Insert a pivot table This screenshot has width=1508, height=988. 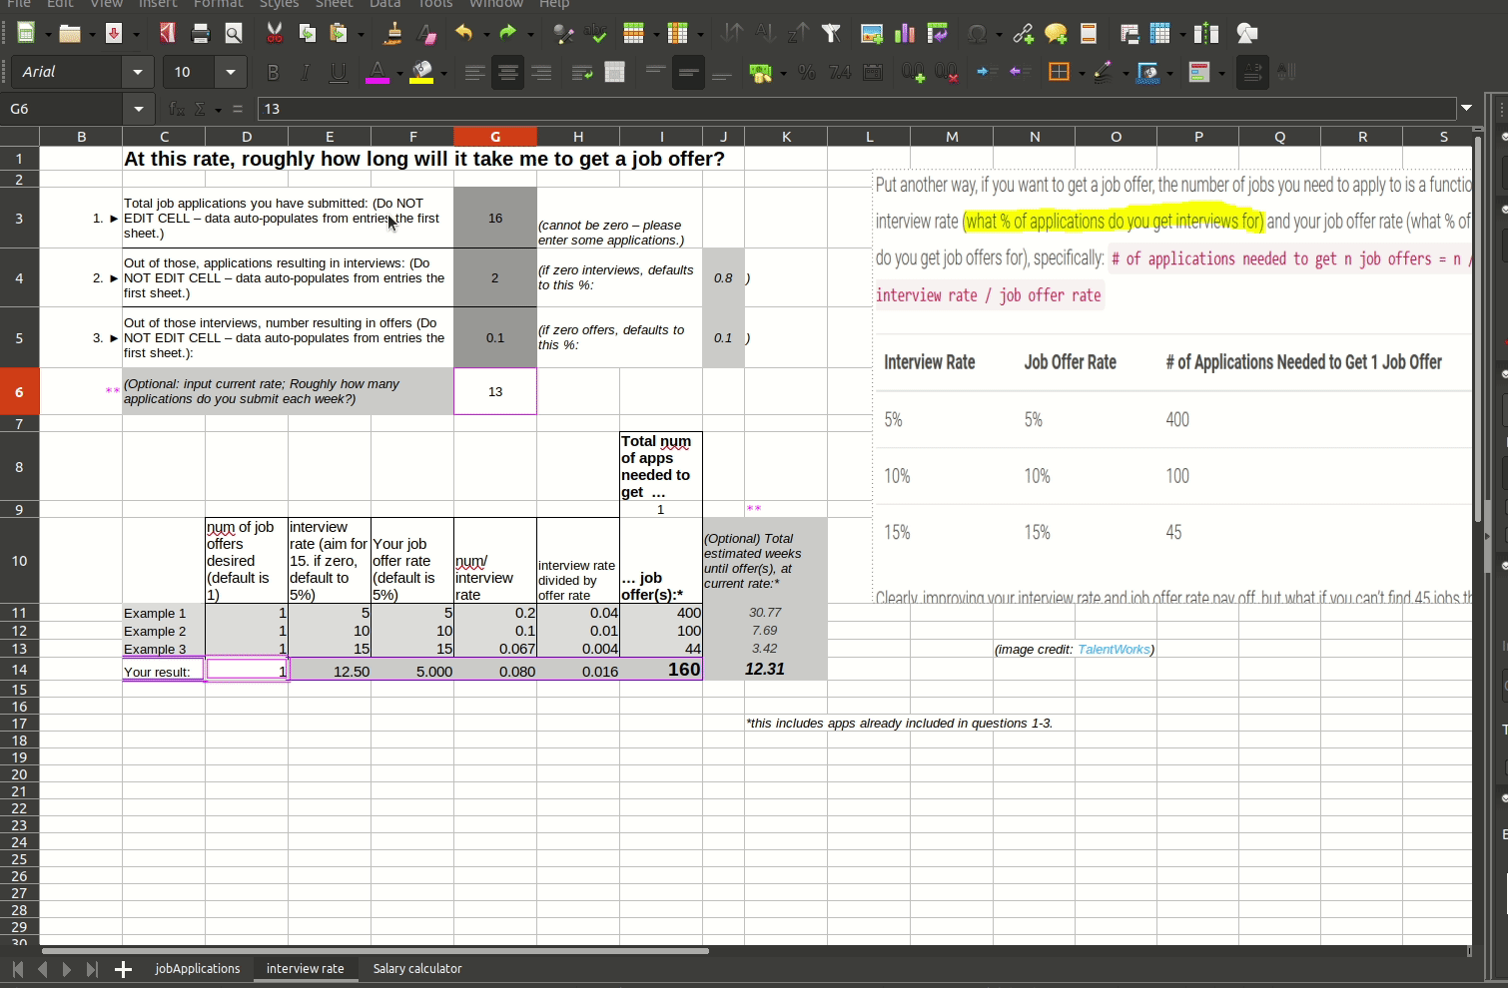pyautogui.click(x=938, y=34)
